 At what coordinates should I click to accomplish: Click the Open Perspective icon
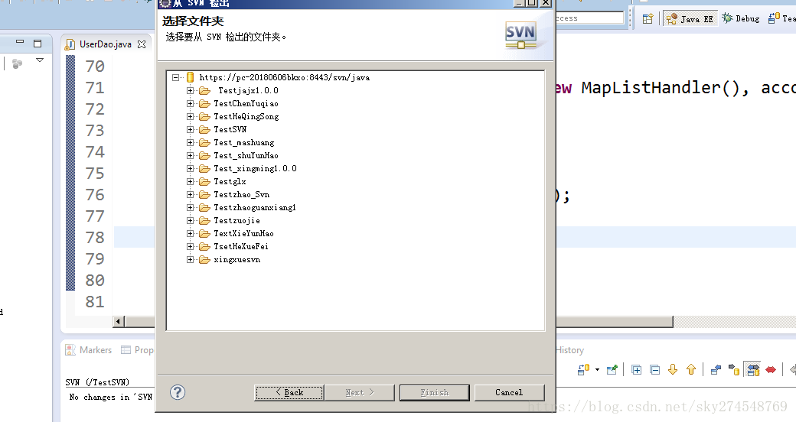(648, 19)
